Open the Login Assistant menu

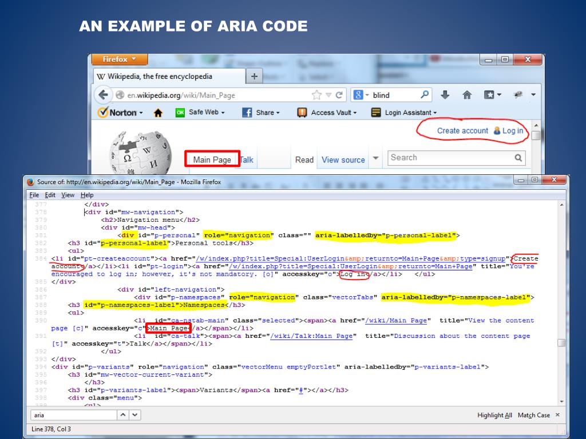coord(404,113)
